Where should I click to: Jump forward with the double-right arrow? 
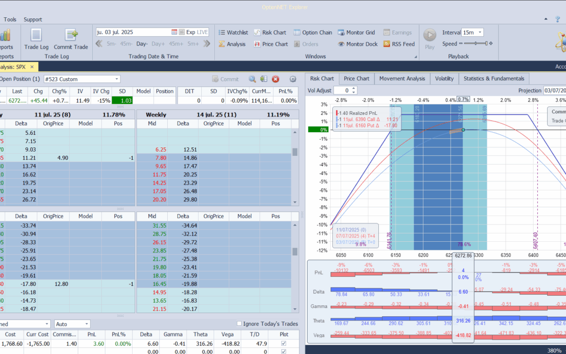(206, 44)
